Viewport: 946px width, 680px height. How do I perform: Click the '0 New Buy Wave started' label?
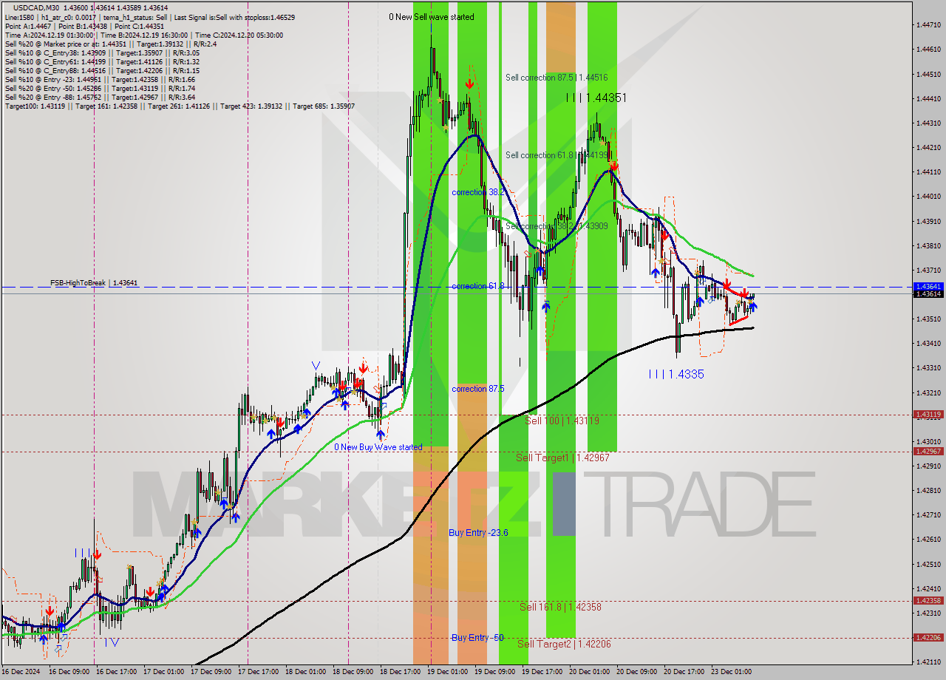click(x=378, y=446)
